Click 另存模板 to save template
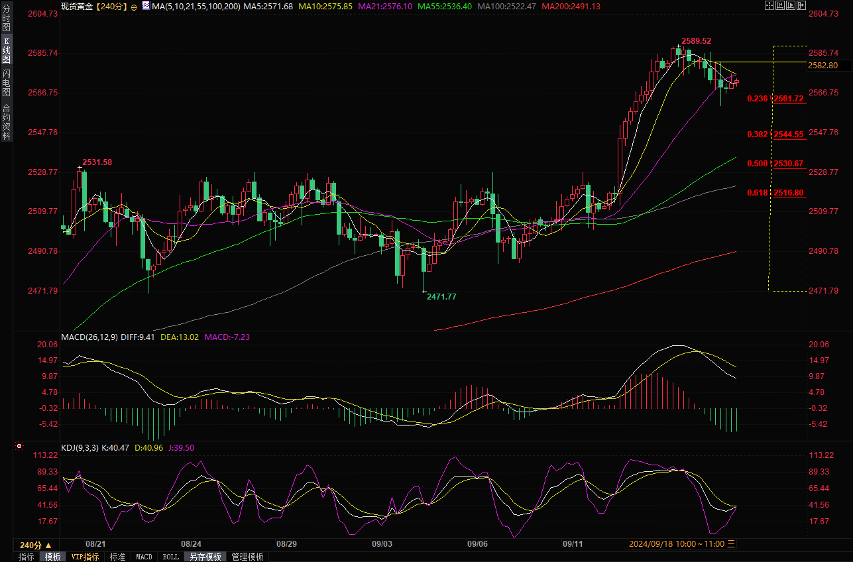This screenshot has width=853, height=562. click(205, 557)
